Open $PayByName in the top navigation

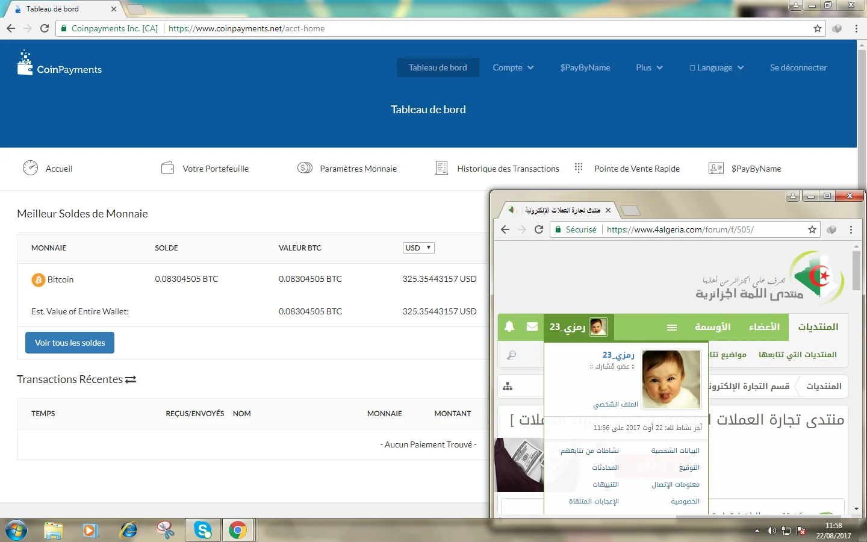pos(585,67)
